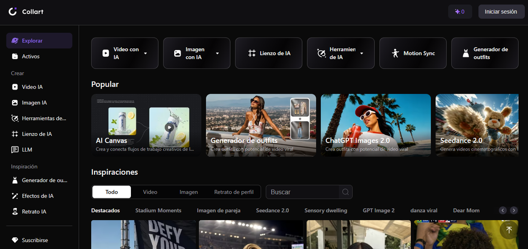This screenshot has width=528, height=249.
Task: Open the Seedance 2.0 popular thumbnail
Action: point(477,125)
